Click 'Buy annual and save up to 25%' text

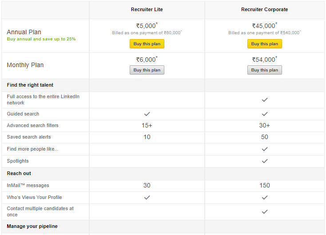tap(41, 39)
